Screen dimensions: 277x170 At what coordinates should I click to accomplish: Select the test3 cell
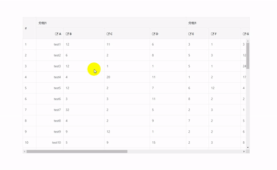50,66
